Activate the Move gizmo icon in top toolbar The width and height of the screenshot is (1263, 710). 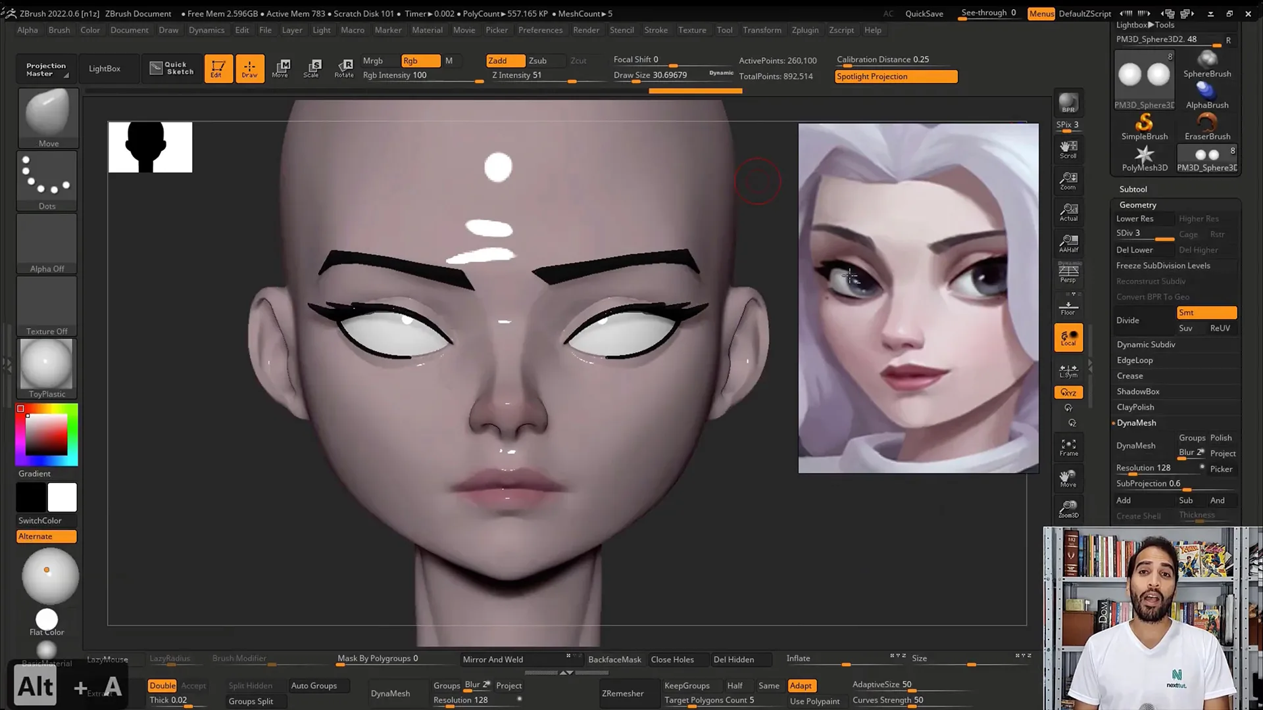coord(281,68)
